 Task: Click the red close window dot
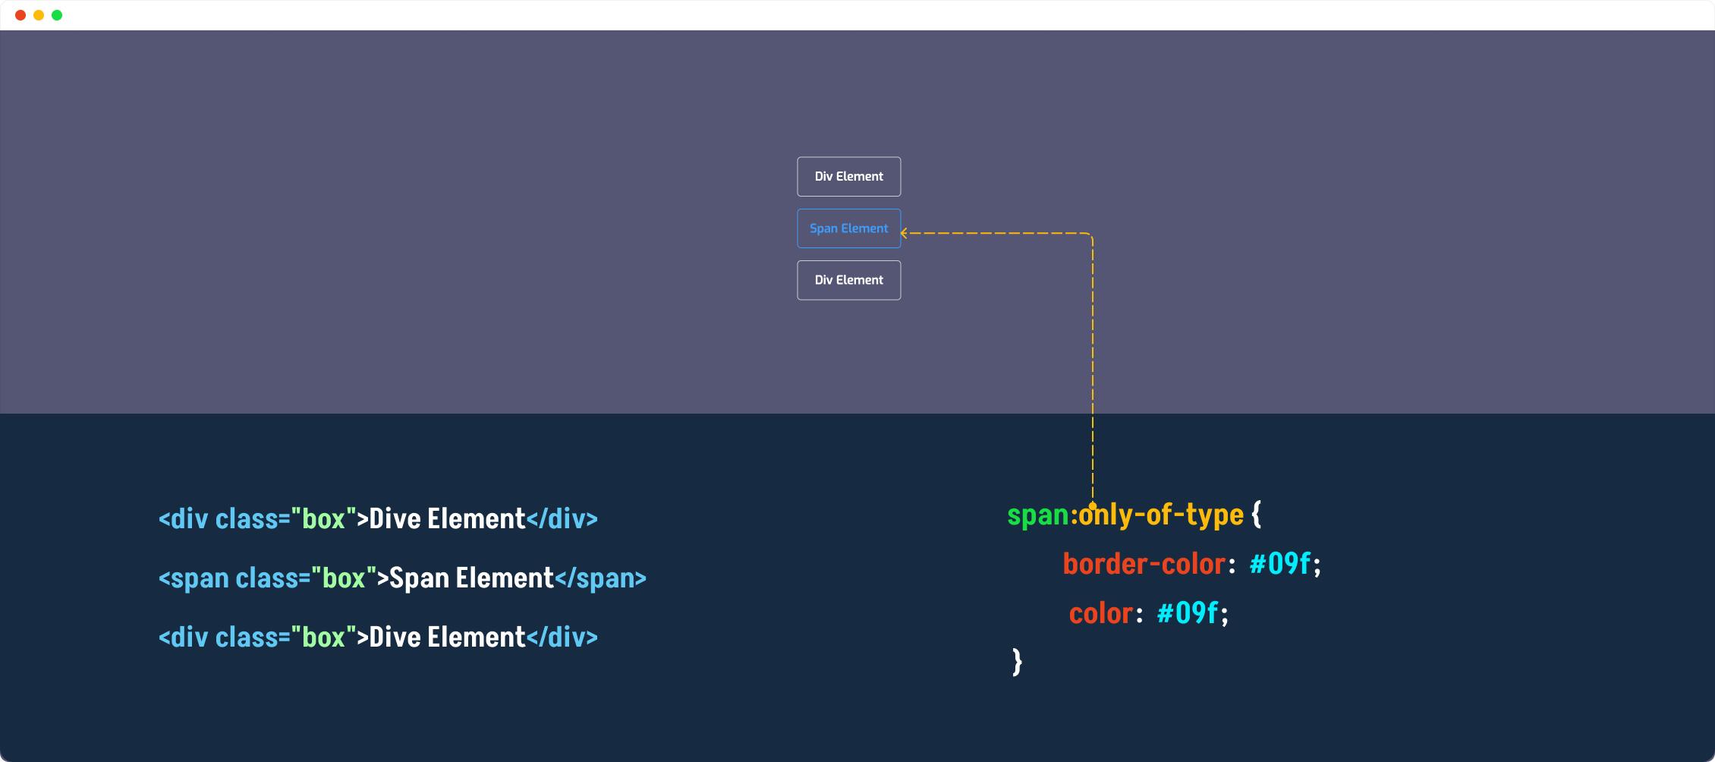coord(20,15)
